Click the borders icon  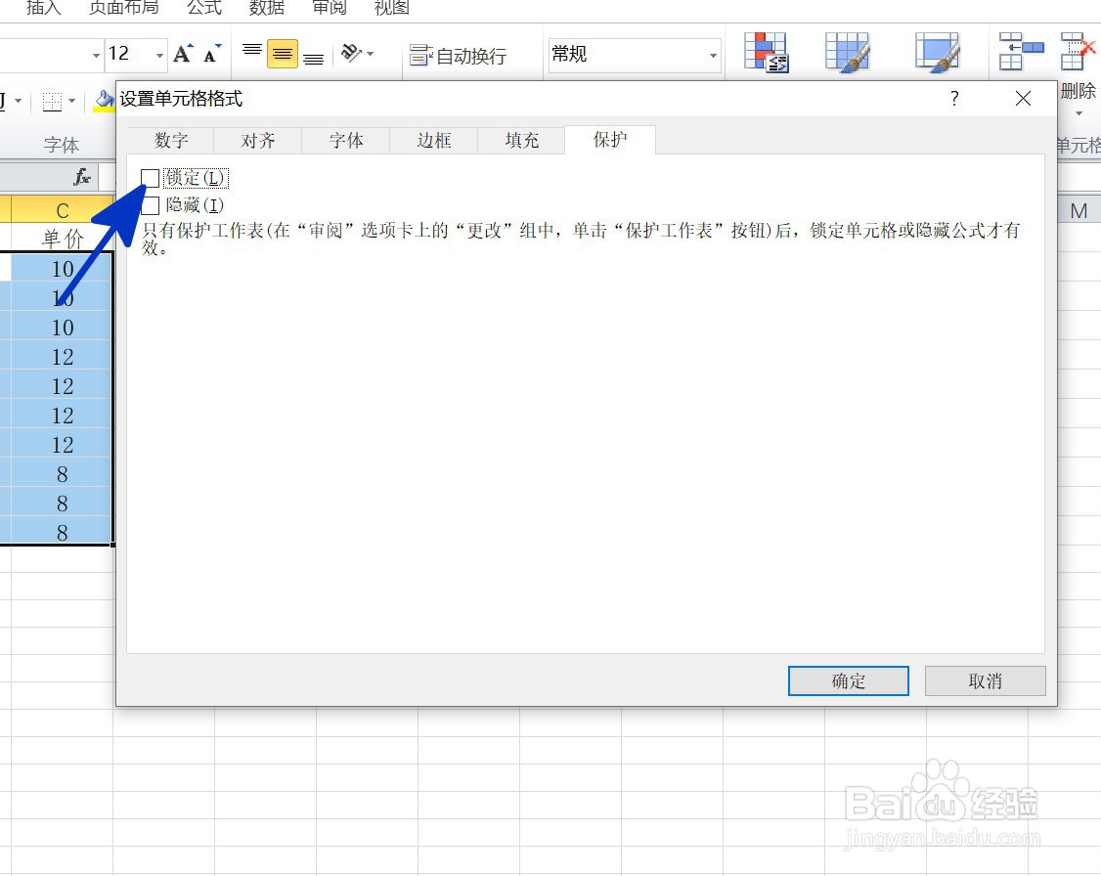(53, 102)
